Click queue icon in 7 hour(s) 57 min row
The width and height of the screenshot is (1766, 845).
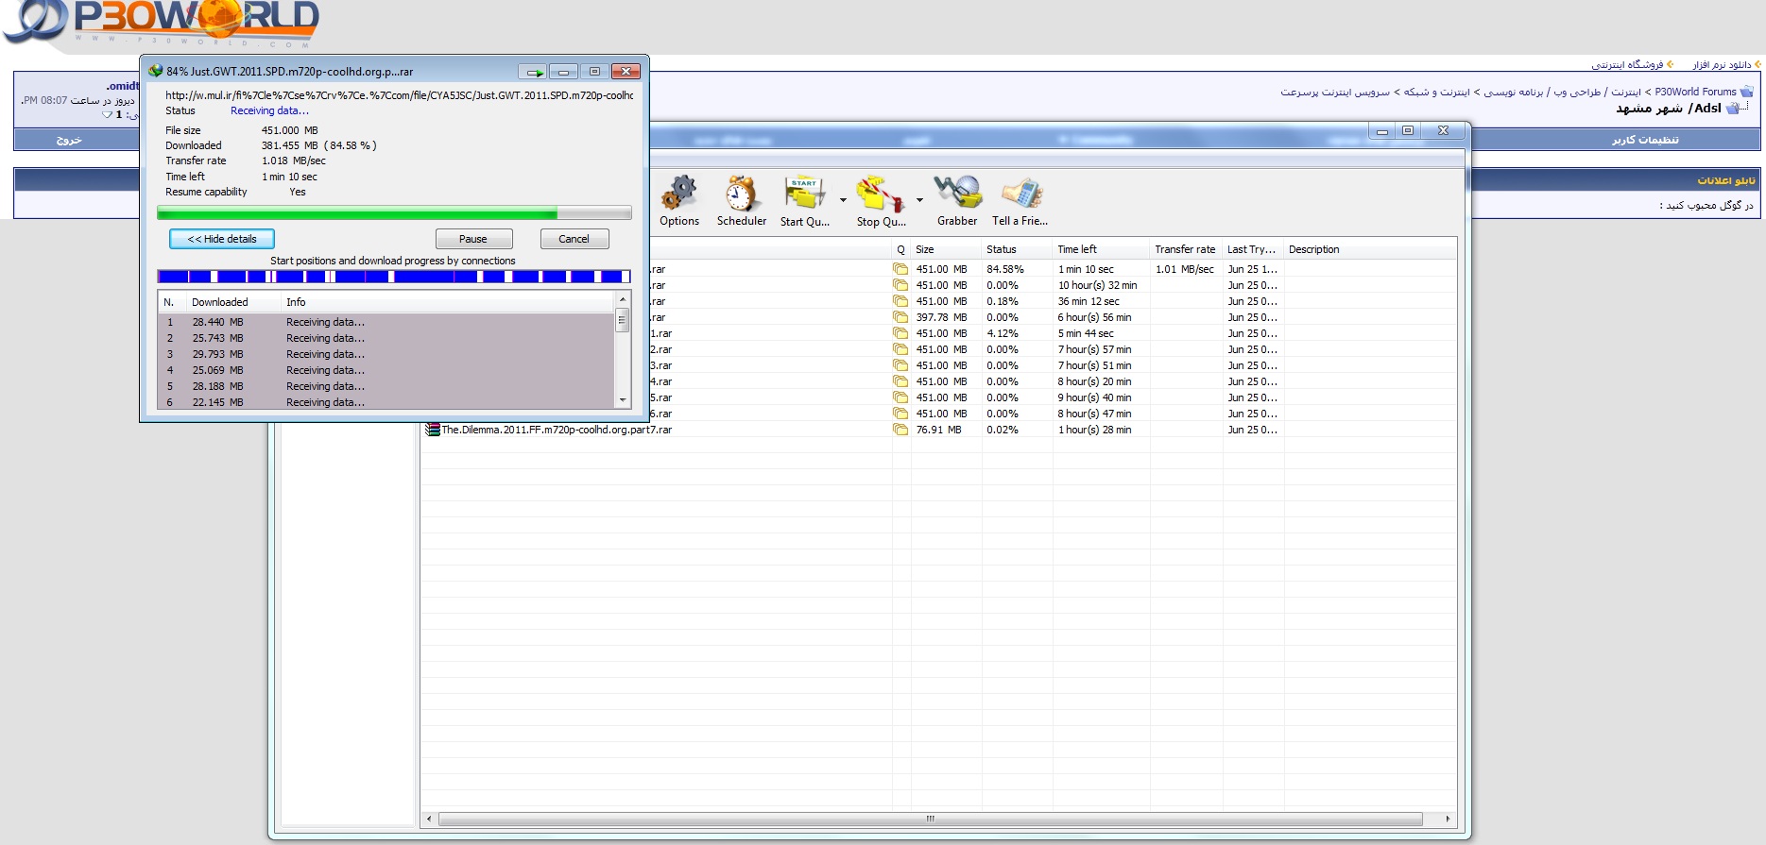(900, 349)
